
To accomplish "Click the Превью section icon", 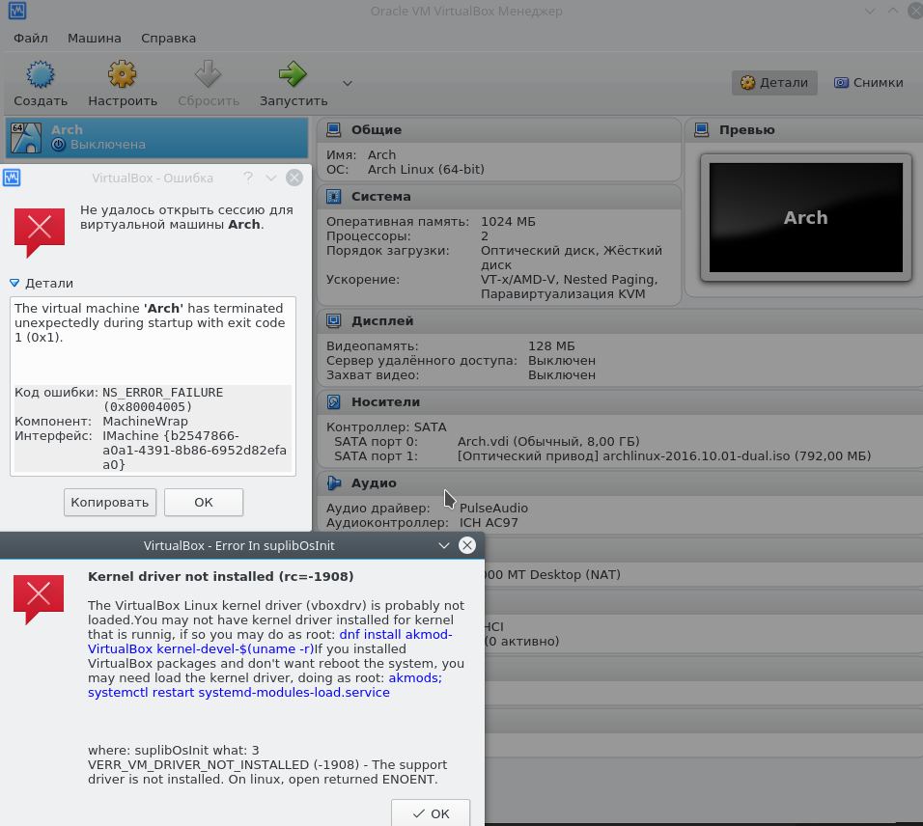I will [702, 130].
